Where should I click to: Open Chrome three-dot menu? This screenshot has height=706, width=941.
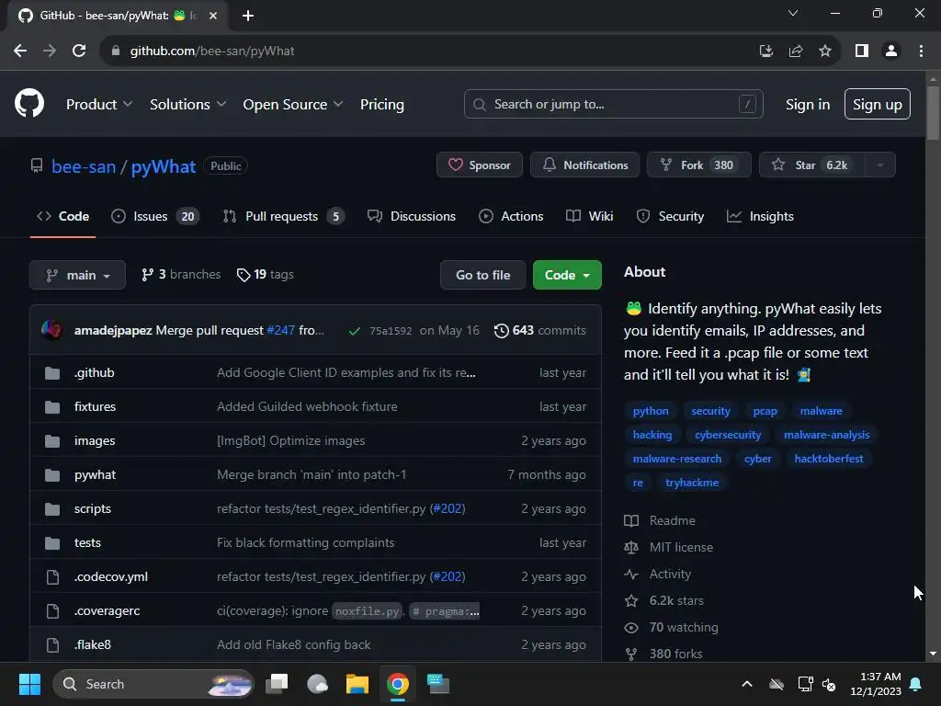coord(921,51)
